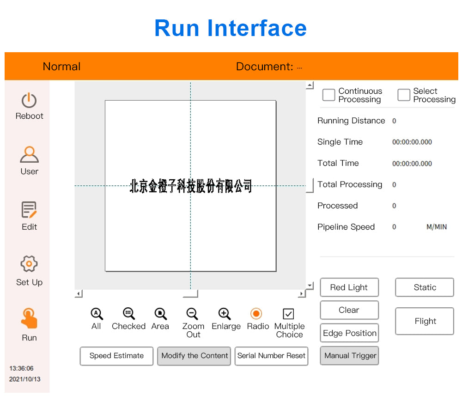Click the Single Time value 00:00:00.000
Image resolution: width=462 pixels, height=414 pixels.
point(412,142)
